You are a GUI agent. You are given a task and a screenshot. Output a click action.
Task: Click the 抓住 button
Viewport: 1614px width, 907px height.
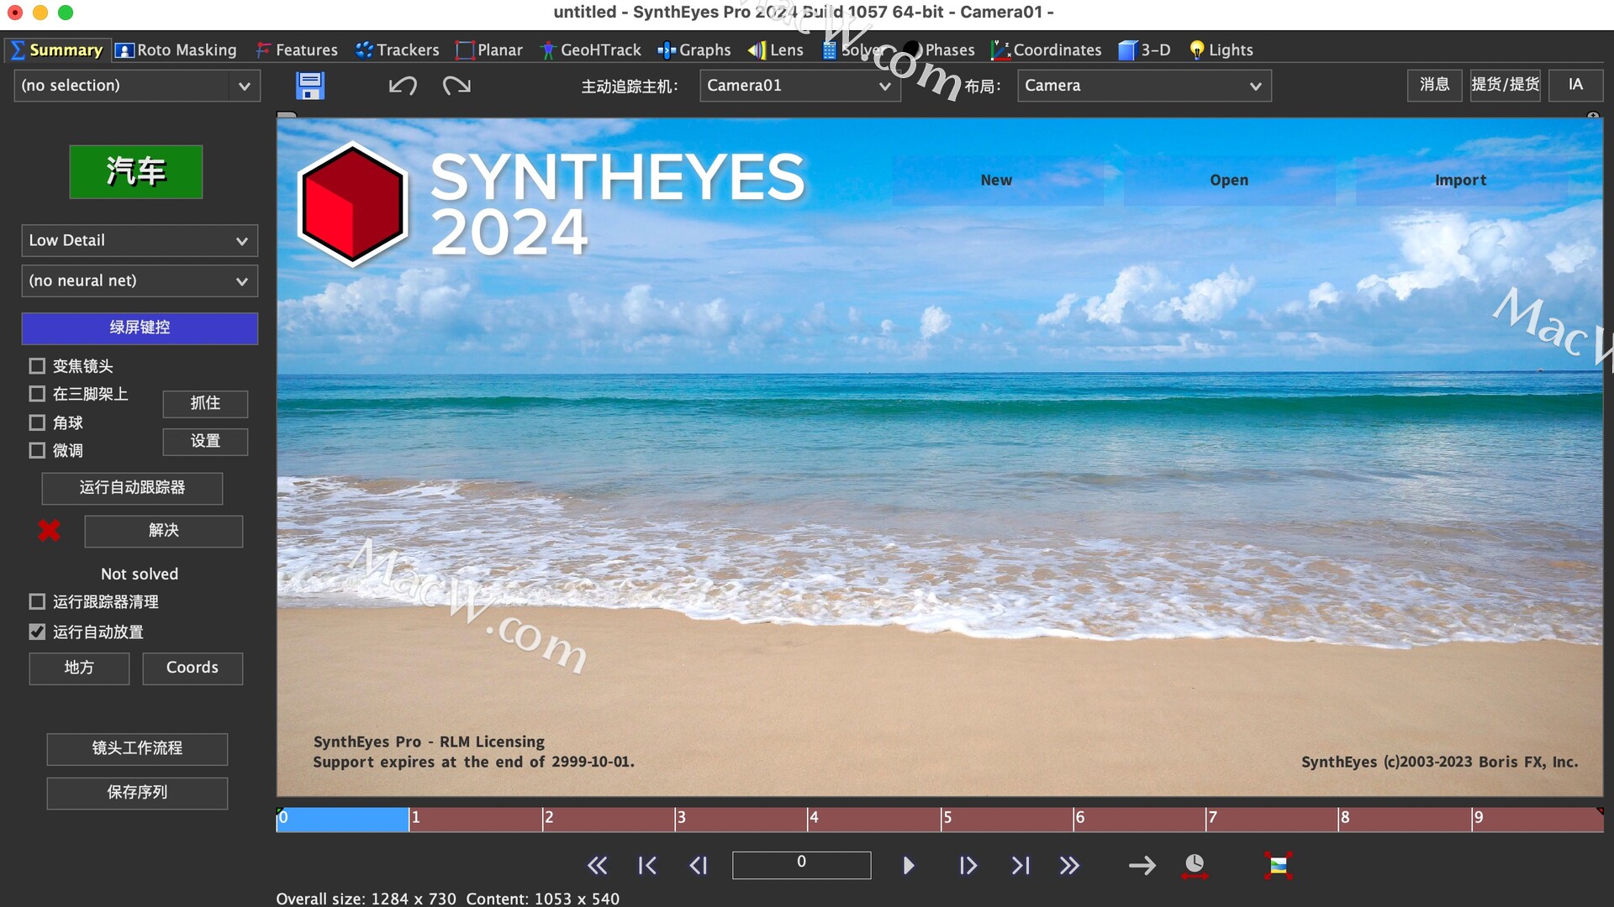(x=205, y=403)
